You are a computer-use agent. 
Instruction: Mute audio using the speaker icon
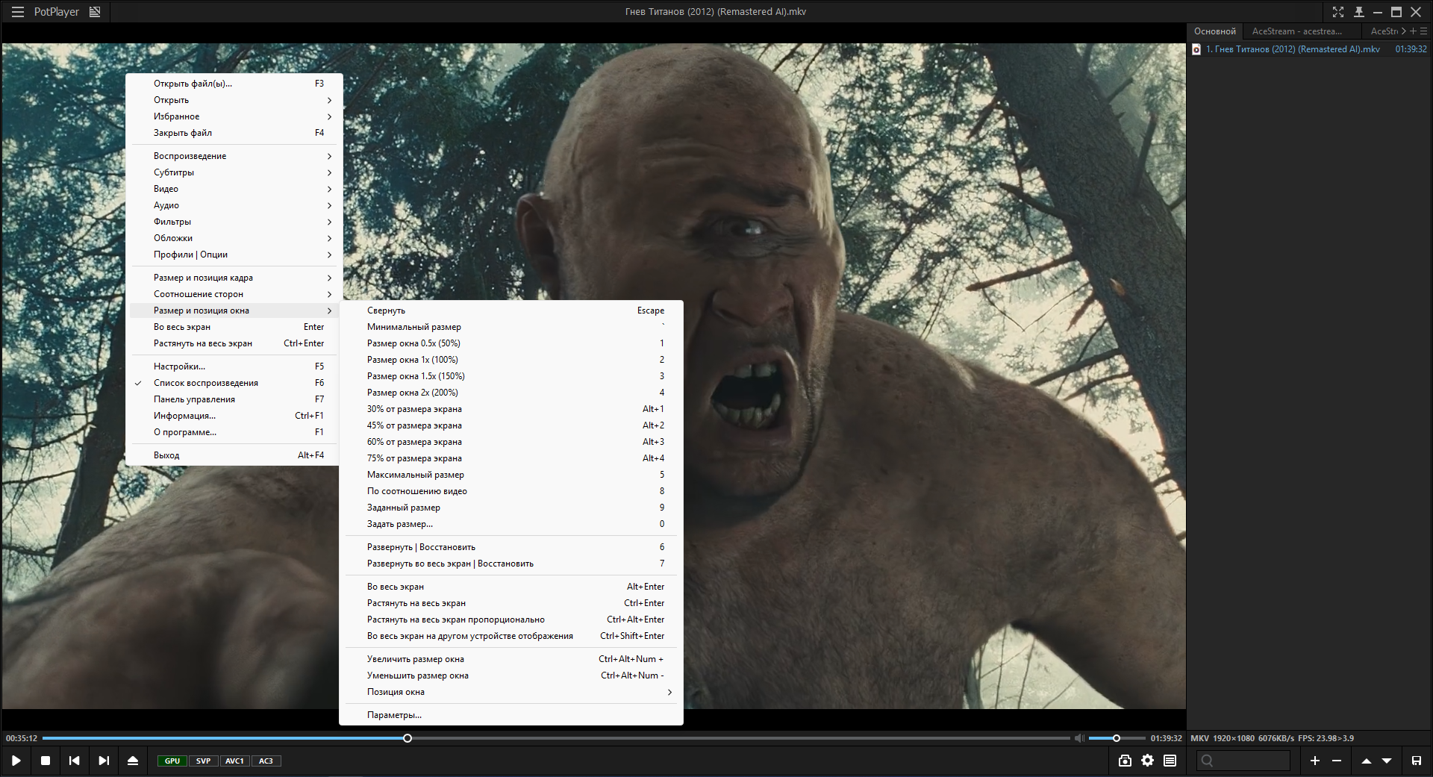(1078, 738)
